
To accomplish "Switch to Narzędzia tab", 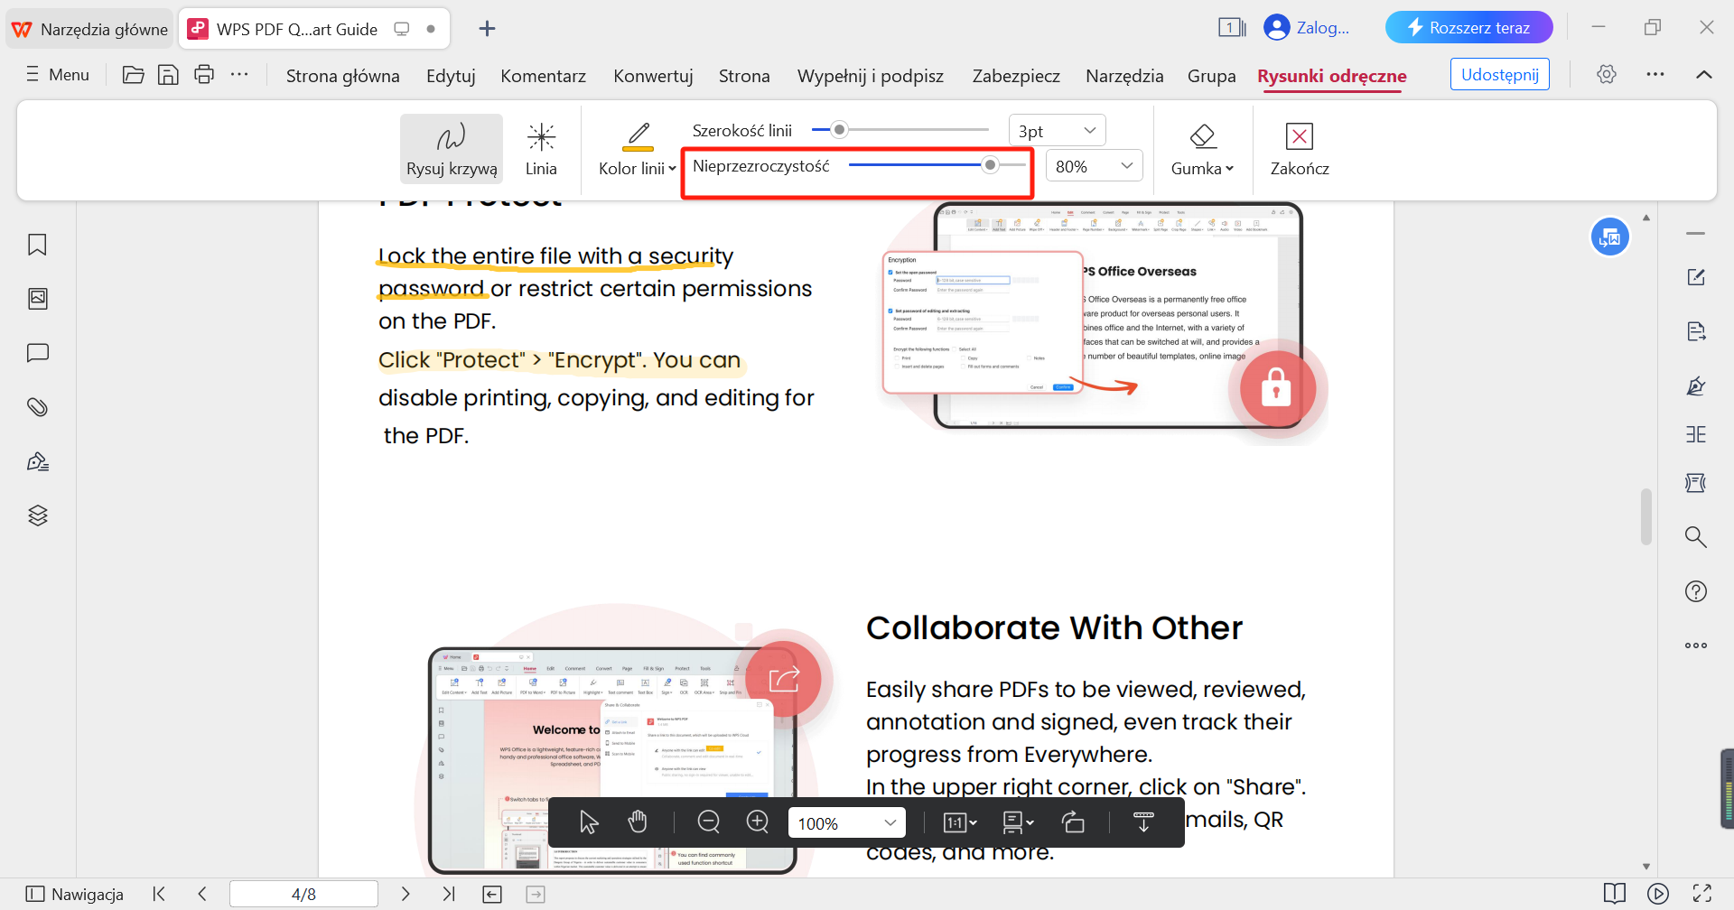I will tap(1124, 76).
